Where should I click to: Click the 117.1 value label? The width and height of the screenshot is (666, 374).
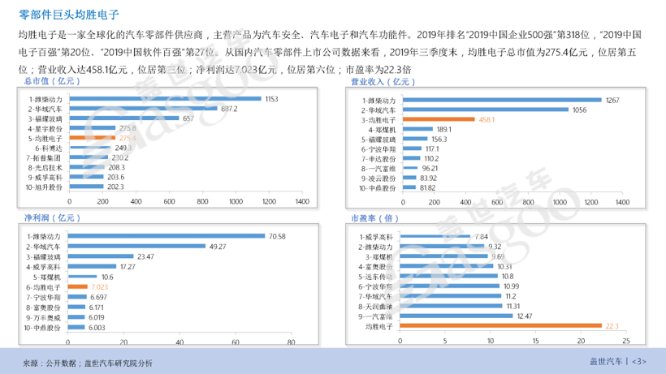(x=432, y=149)
